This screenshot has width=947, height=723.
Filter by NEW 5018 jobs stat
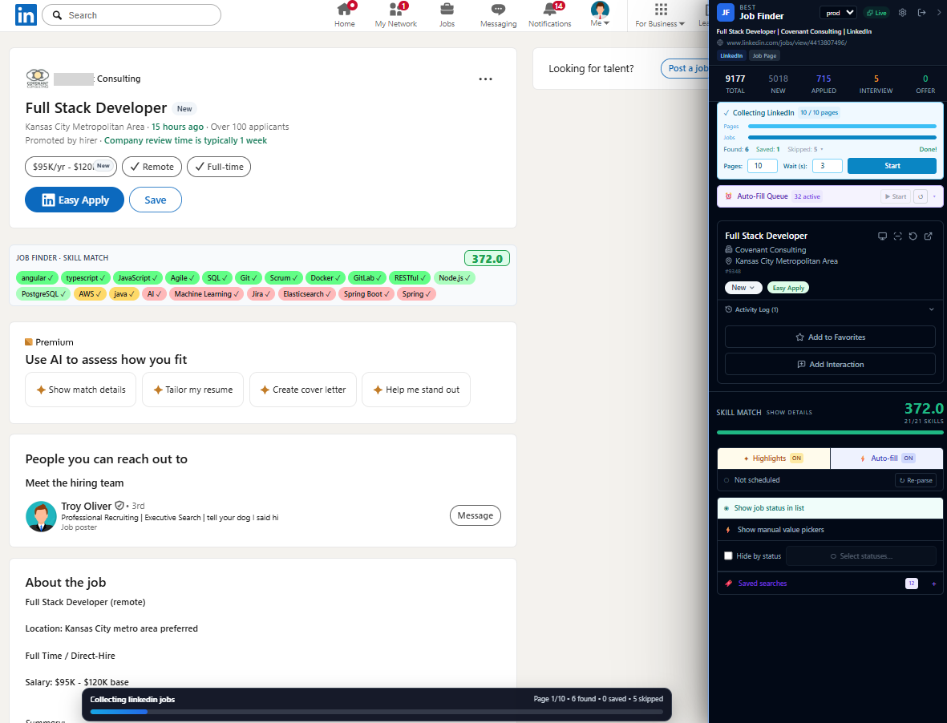click(778, 84)
